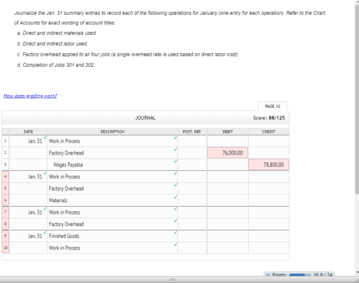Viewport: 359px width, 283px height.
Task: Click the row 4 Jan. 31 date cell
Action: (28, 176)
